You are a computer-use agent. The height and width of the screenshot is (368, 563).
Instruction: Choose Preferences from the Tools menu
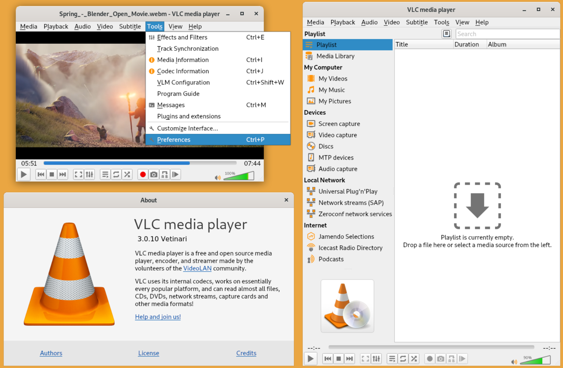pos(174,139)
